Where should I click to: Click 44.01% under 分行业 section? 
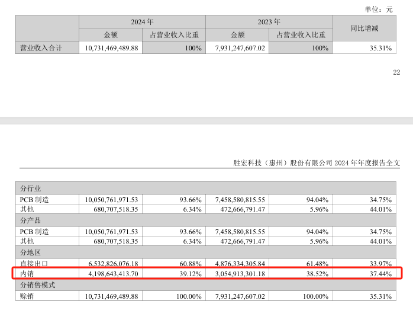point(380,209)
